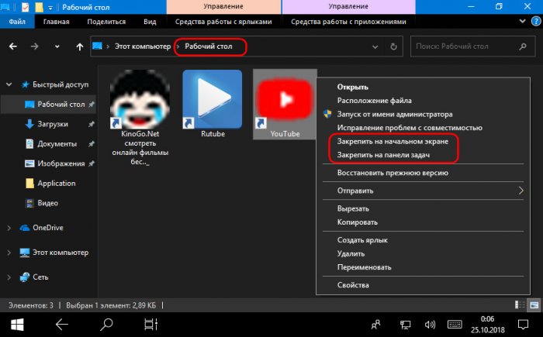Switch to the Вид ribbon tab

tap(150, 22)
